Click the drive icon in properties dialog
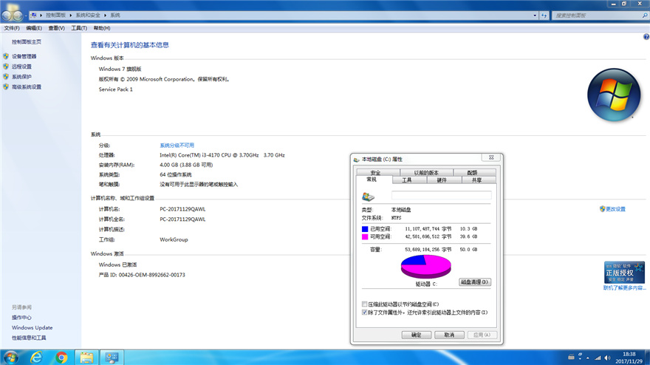The image size is (650, 365). click(368, 197)
